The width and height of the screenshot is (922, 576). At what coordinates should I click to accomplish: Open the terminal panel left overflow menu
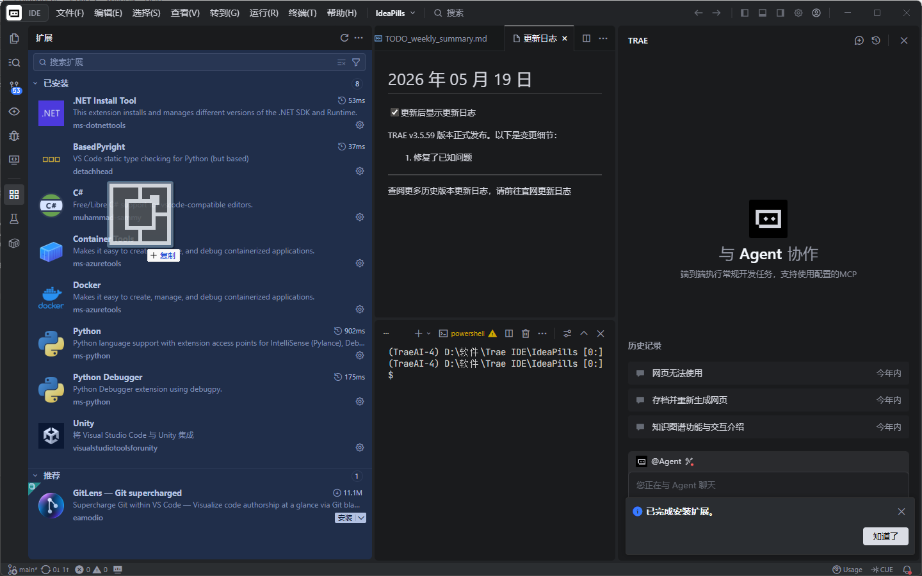point(386,333)
